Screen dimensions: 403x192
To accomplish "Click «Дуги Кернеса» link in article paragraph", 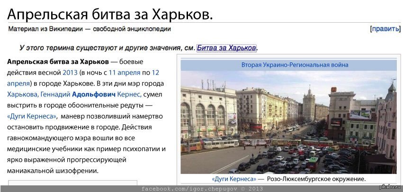I will click(32, 116).
